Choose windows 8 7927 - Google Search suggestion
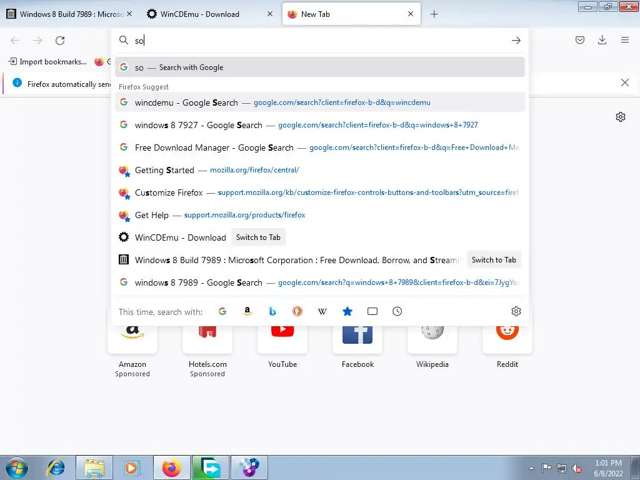Viewport: 640px width, 480px height. (x=319, y=125)
